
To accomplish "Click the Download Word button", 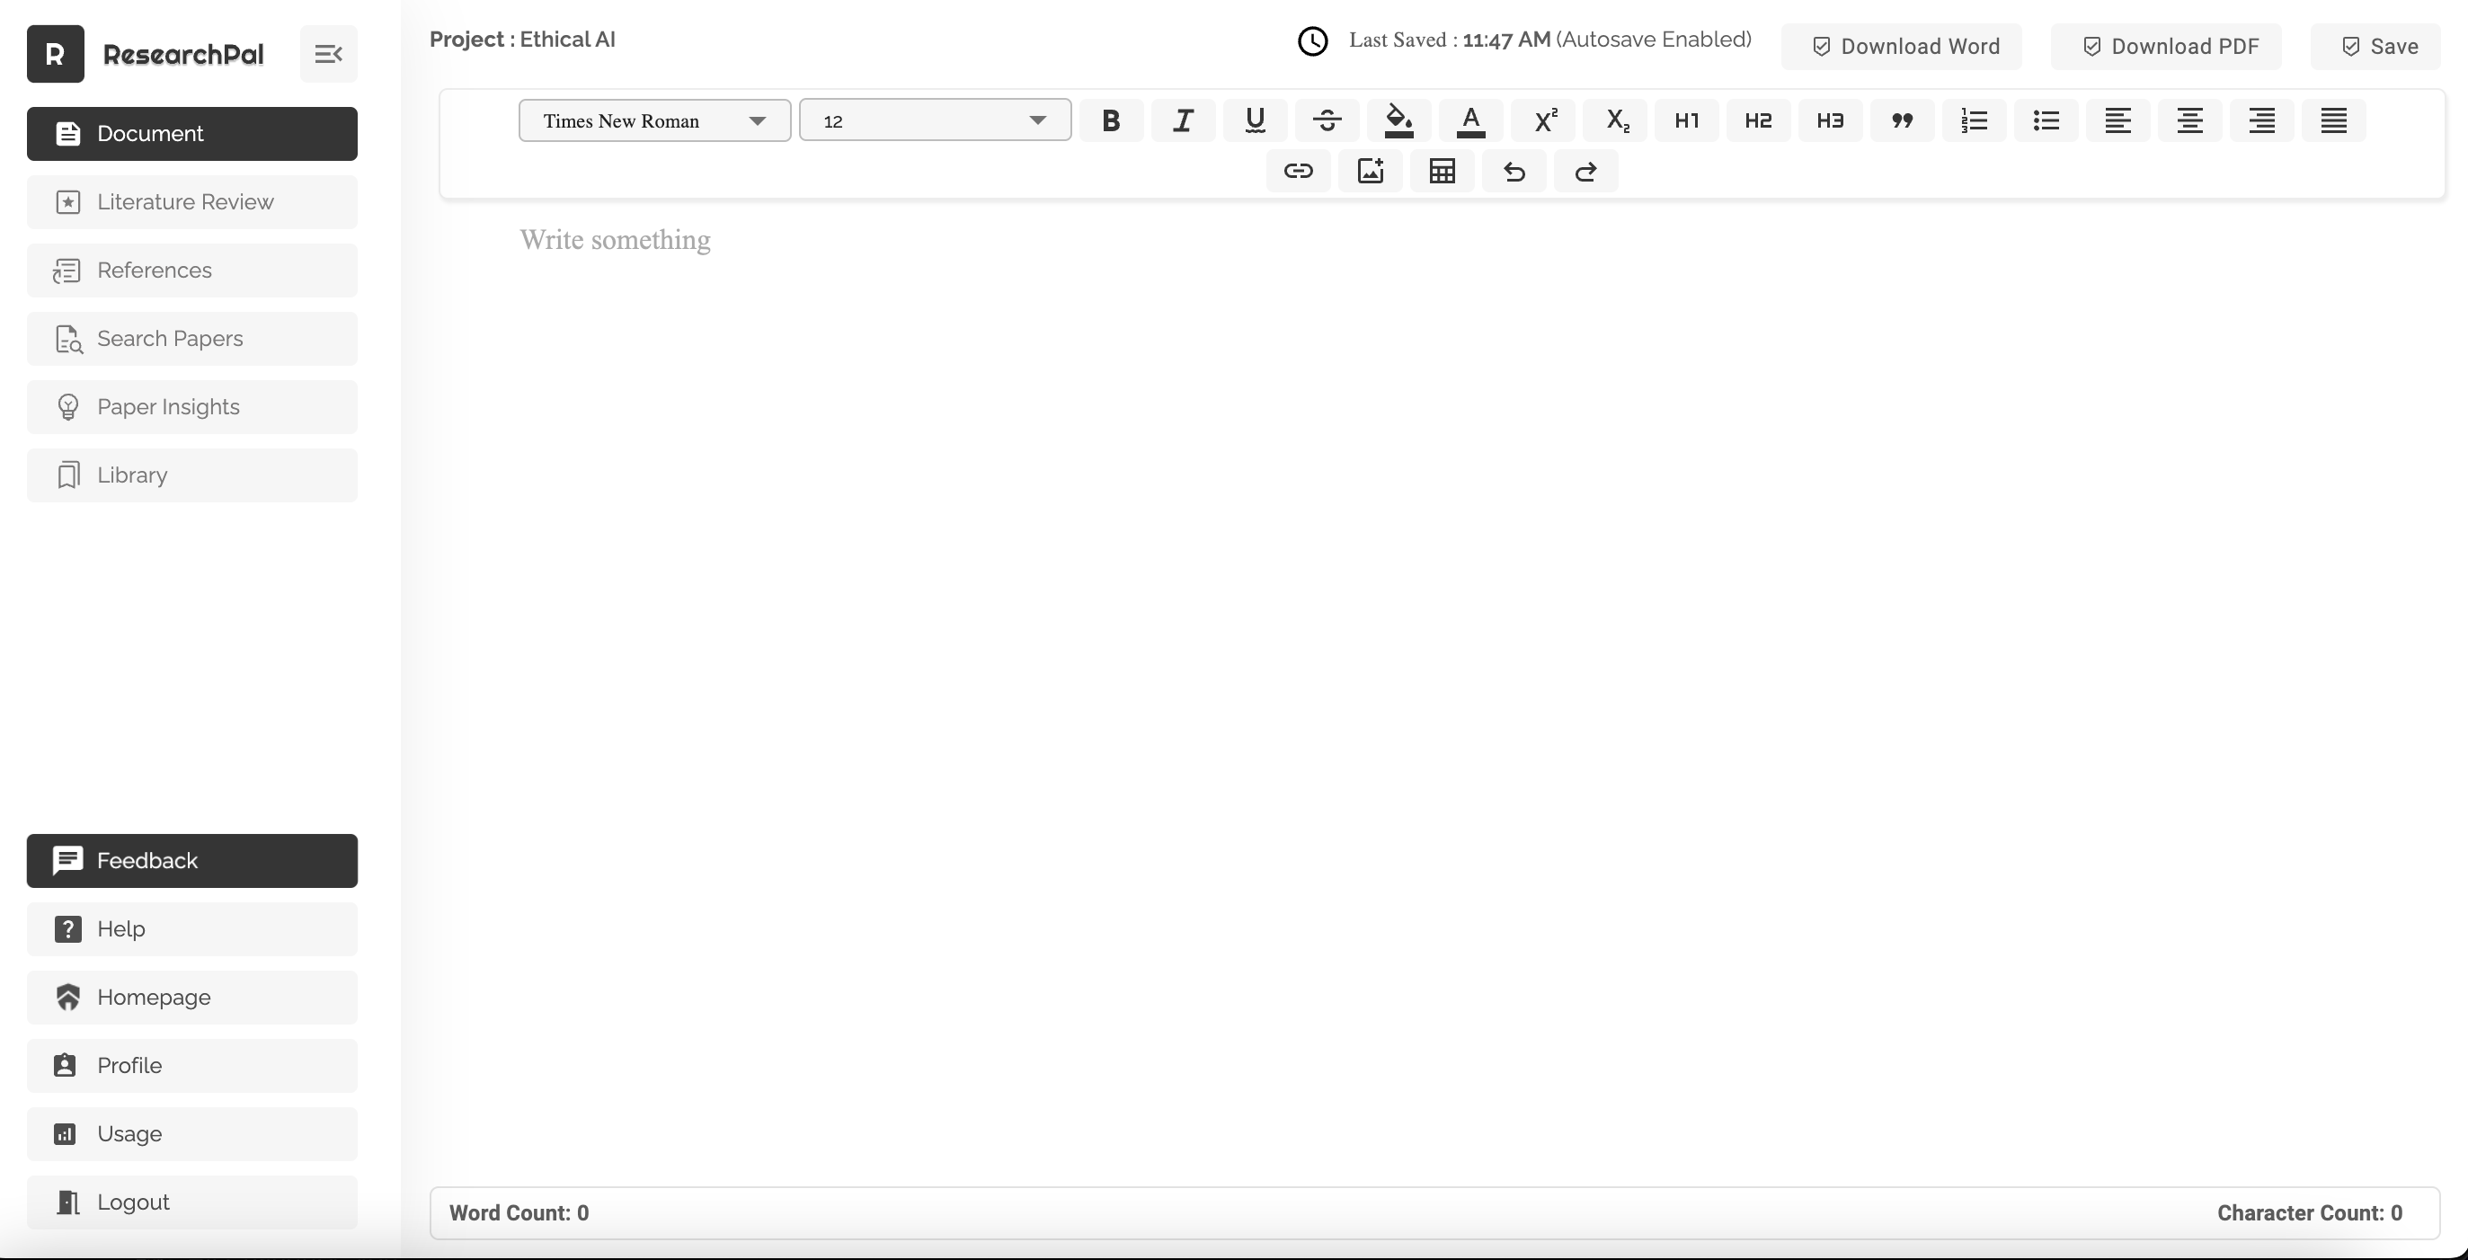I will click(1902, 47).
